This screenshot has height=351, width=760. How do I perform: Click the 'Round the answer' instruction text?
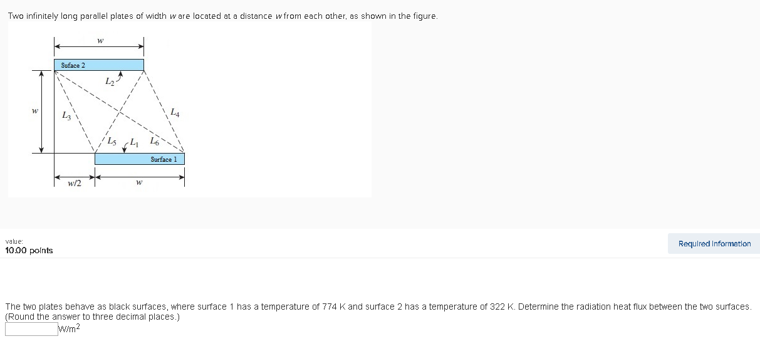(93, 317)
